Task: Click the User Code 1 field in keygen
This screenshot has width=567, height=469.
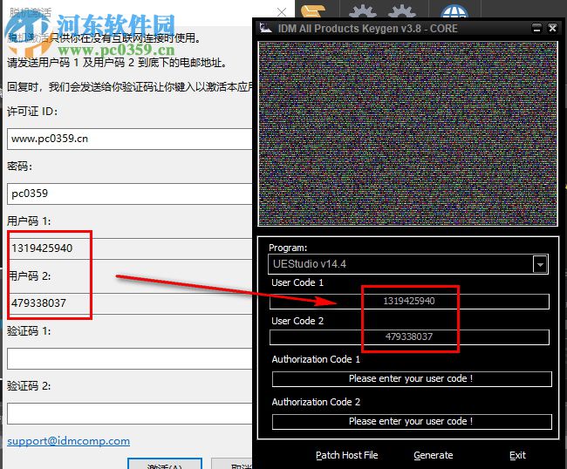Action: 409,301
